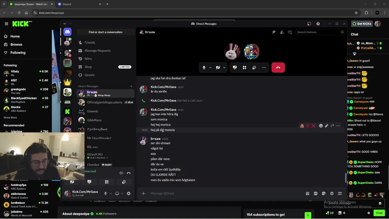The width and height of the screenshot is (389, 219).
Task: Mute microphone in the user panel
Action: pos(105,193)
